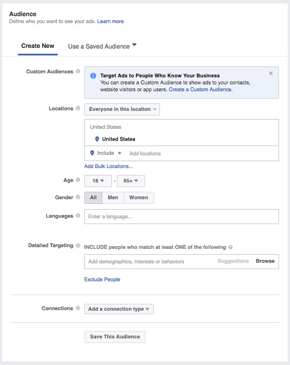Click the Enter a language input field
290x365 pixels.
pyautogui.click(x=181, y=217)
